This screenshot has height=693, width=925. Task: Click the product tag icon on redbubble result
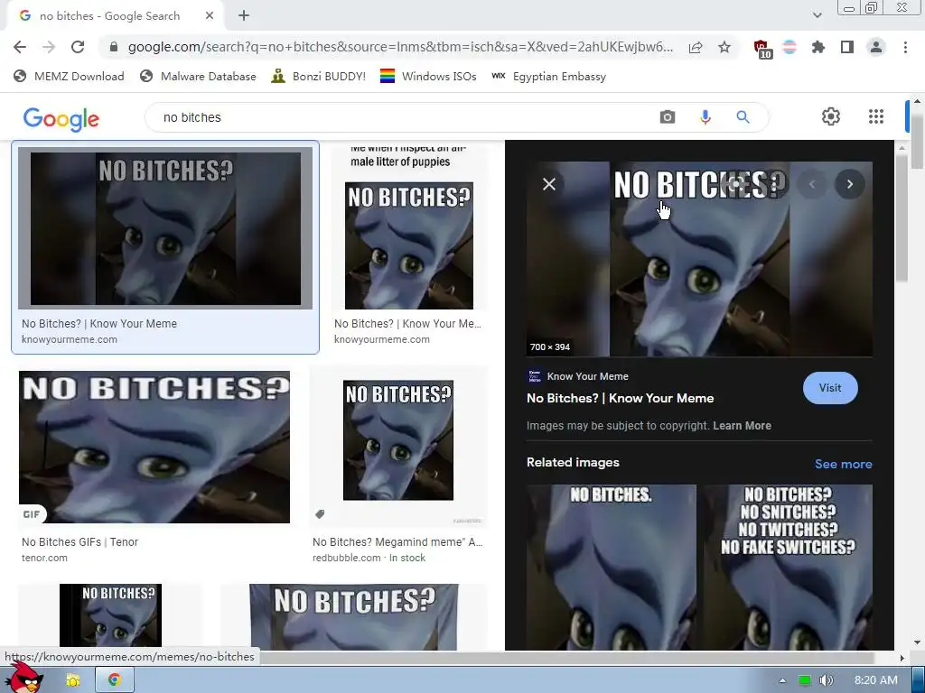pyautogui.click(x=320, y=514)
